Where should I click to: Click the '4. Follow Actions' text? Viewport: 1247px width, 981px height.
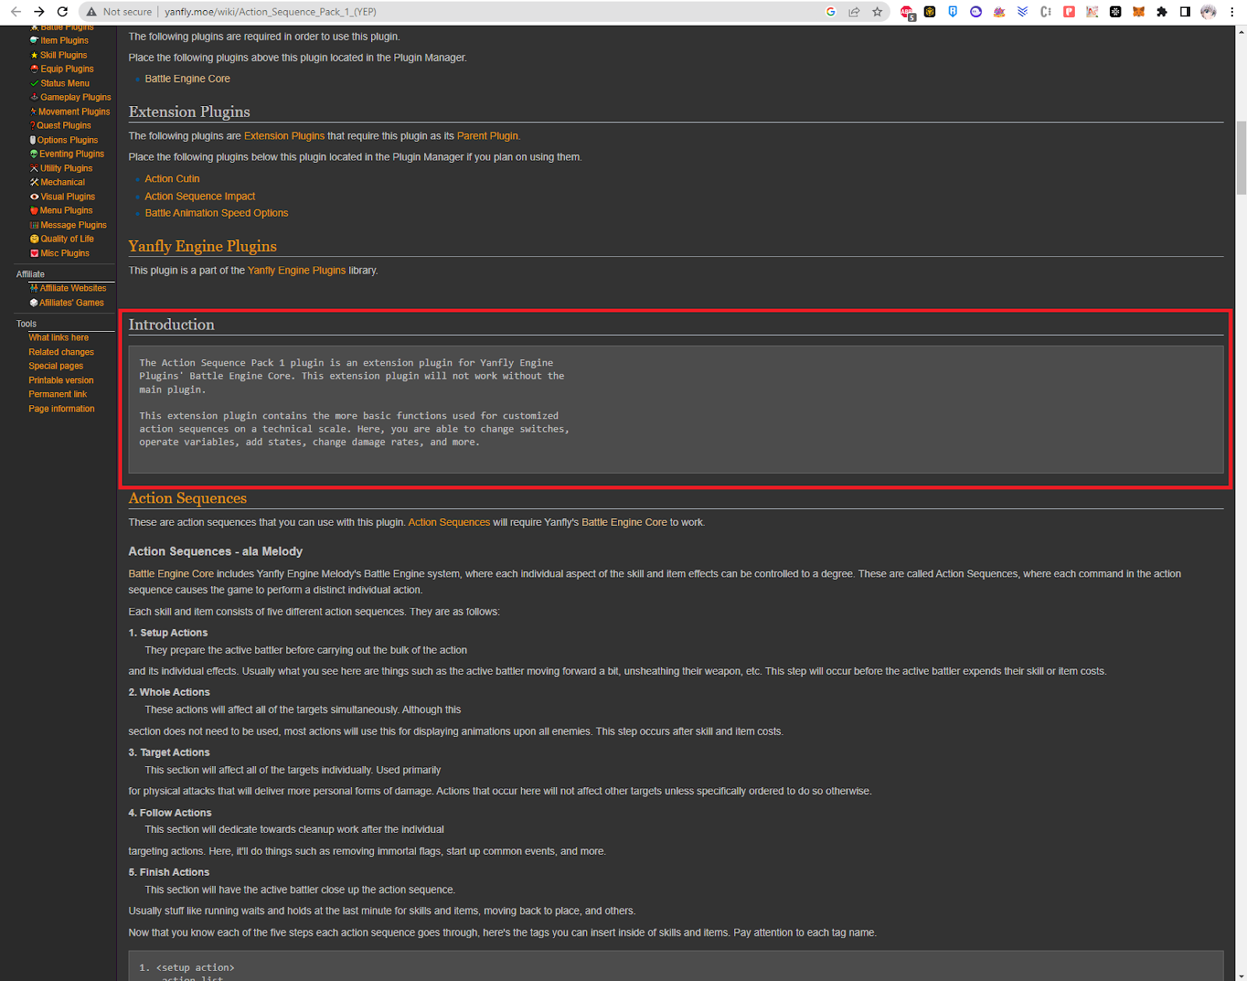170,813
